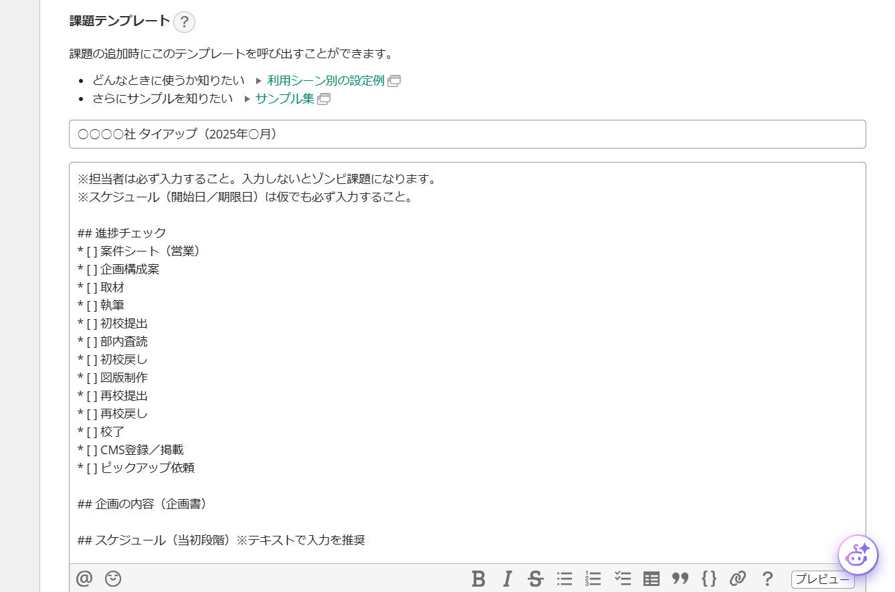Insert a numbered list
Image resolution: width=895 pixels, height=592 pixels.
click(x=593, y=579)
